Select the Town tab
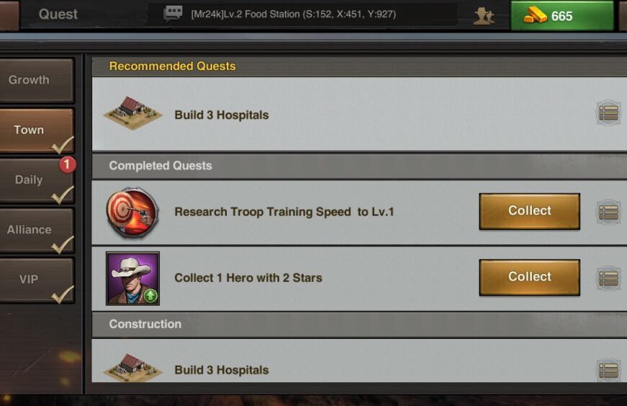Screen dimensions: 627x406 [x=36, y=131]
